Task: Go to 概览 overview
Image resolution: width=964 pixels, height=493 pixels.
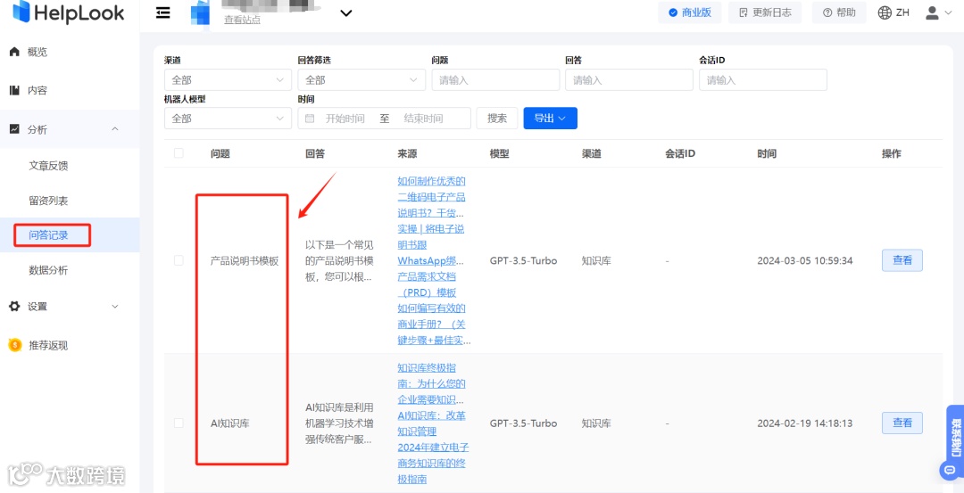Action: [37, 53]
